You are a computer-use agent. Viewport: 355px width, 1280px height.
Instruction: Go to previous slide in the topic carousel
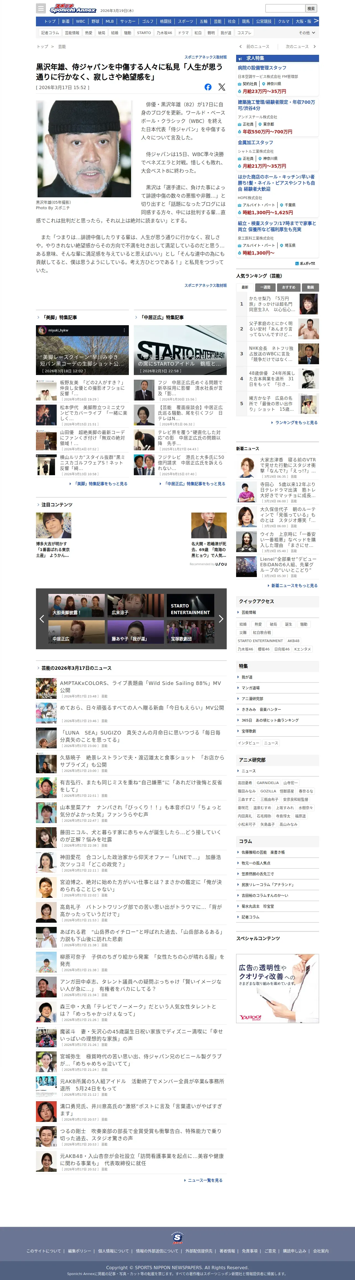click(x=42, y=619)
